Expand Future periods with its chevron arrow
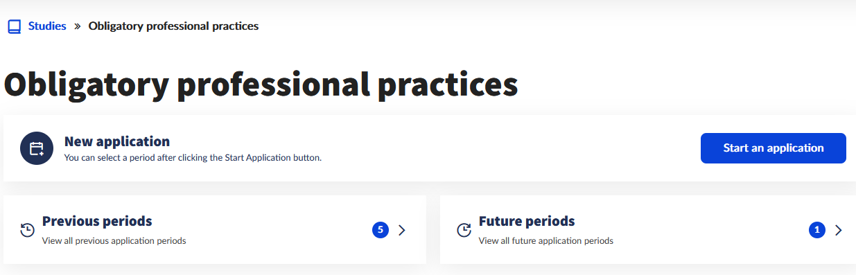Viewport: 856px width, 275px height. (x=839, y=230)
